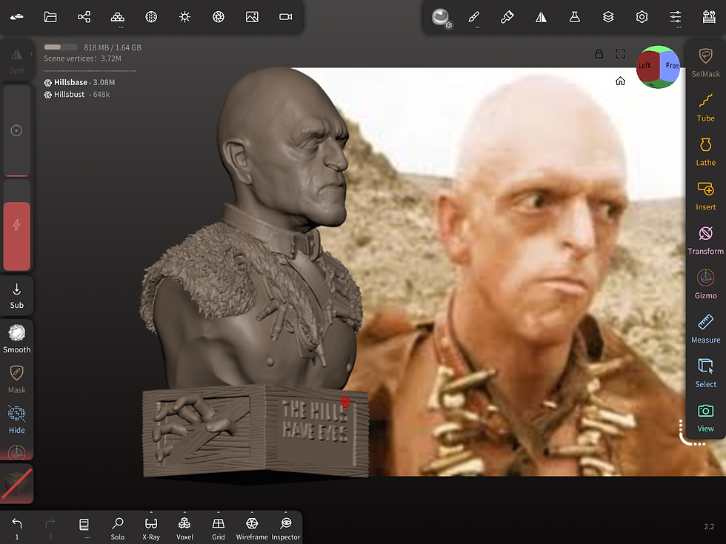
Task: Activate the Hide shortcut
Action: 16,420
